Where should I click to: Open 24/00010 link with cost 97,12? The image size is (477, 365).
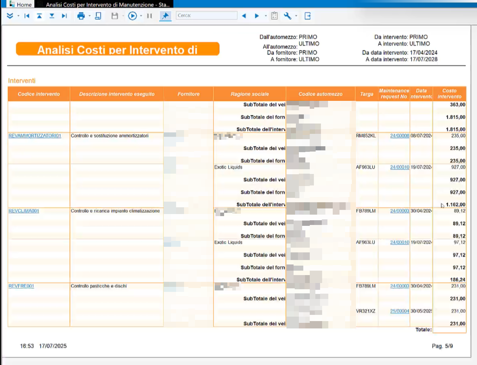pyautogui.click(x=400, y=242)
